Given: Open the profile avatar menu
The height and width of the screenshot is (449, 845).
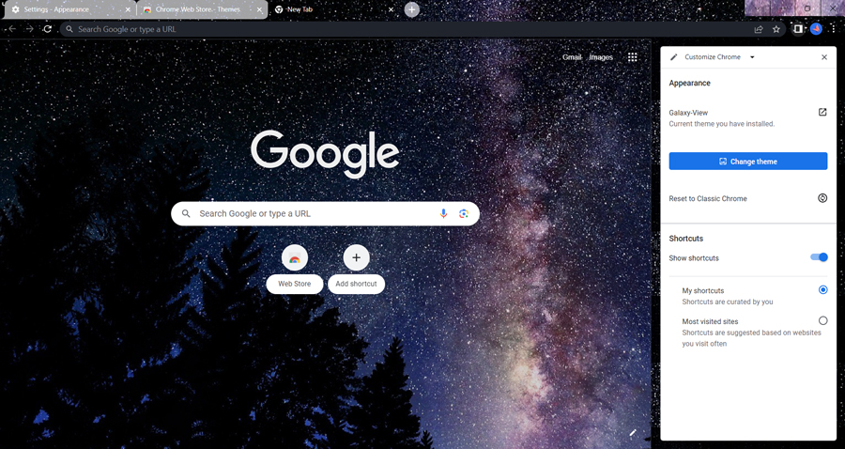Looking at the screenshot, I should point(816,29).
